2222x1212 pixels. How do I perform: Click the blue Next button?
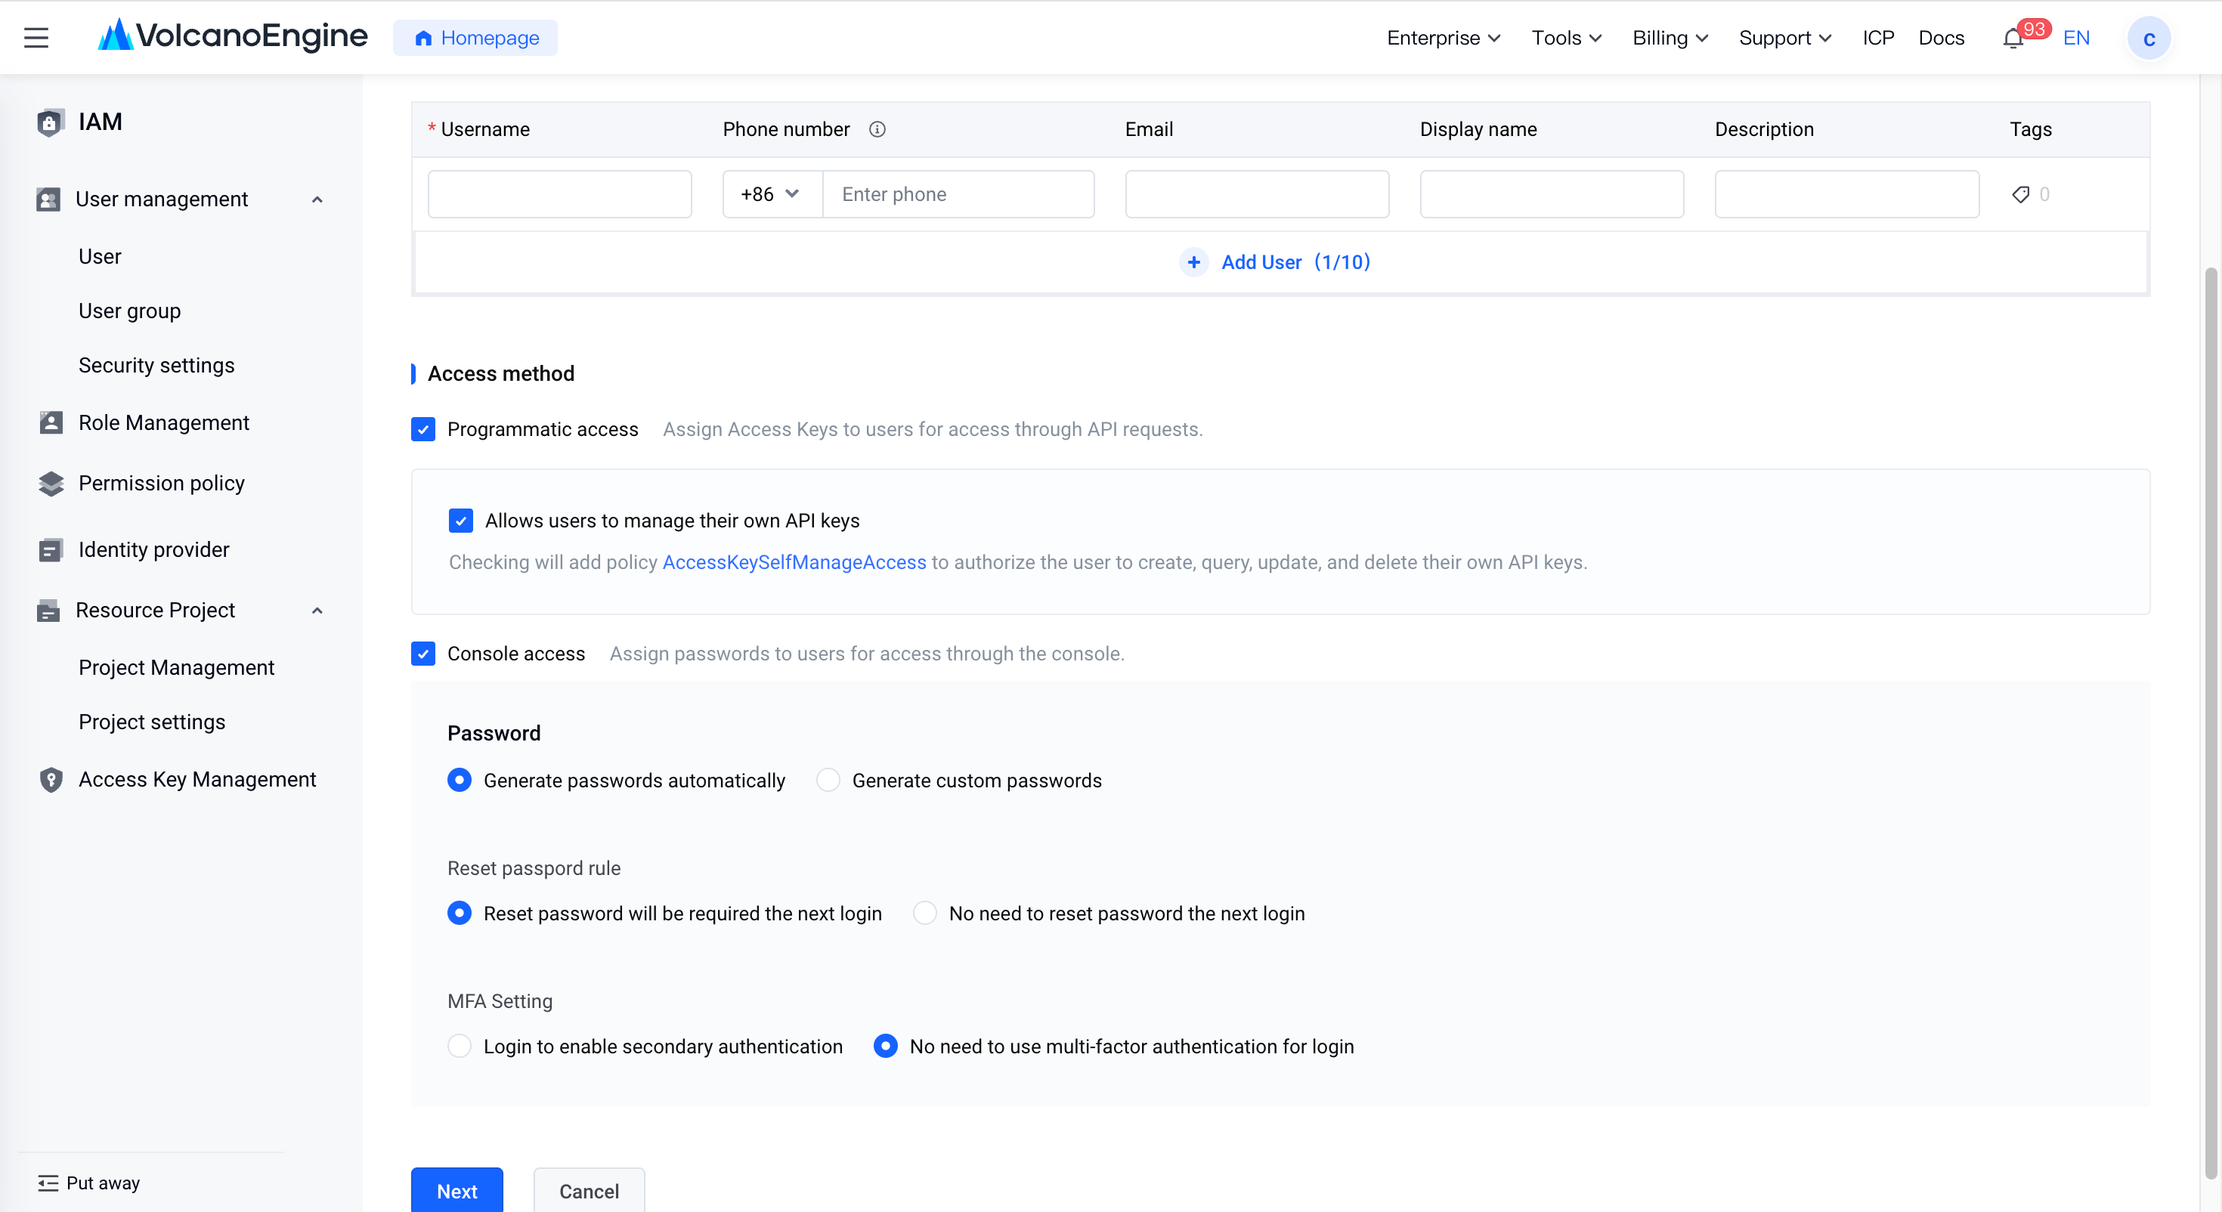[457, 1190]
